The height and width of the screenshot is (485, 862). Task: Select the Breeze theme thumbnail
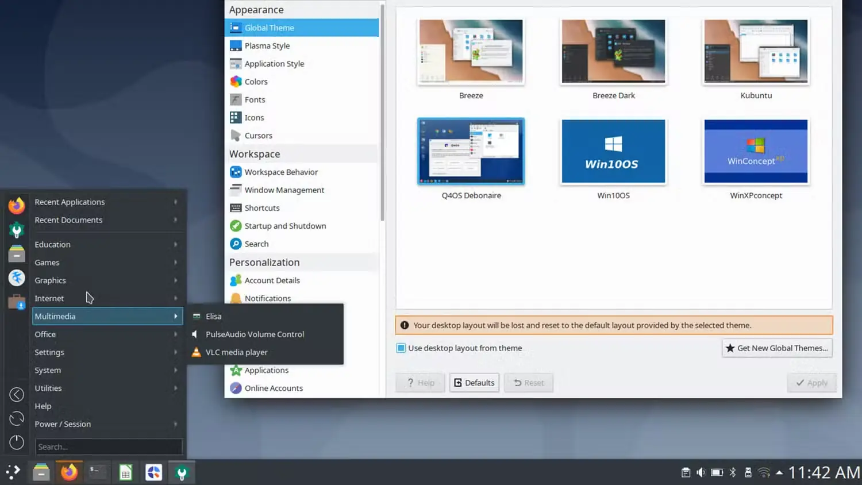tap(471, 52)
